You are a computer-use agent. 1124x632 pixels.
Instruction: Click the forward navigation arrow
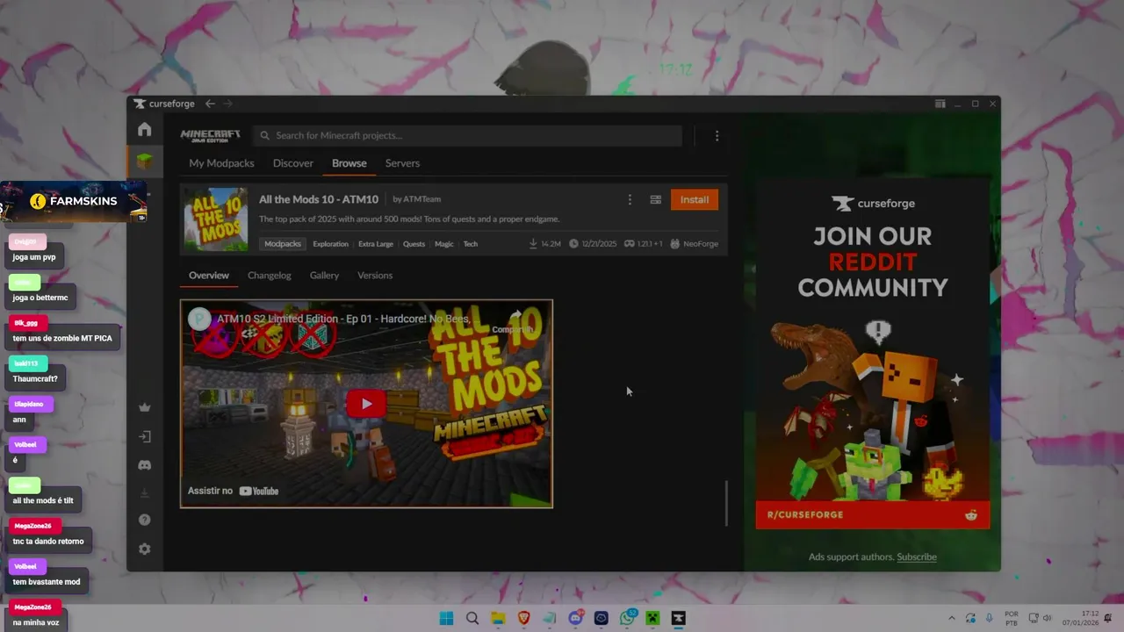tap(227, 104)
